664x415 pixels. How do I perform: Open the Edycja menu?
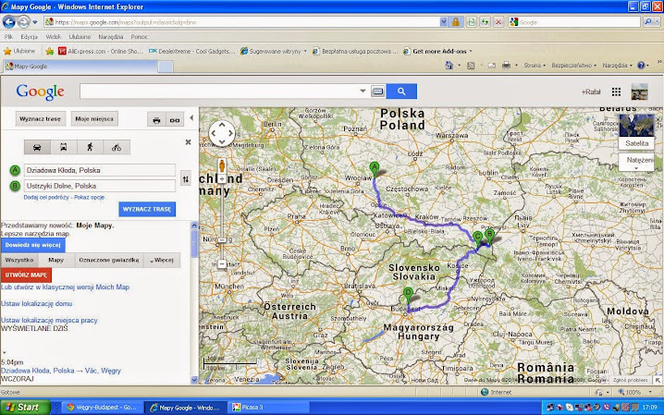click(x=30, y=37)
